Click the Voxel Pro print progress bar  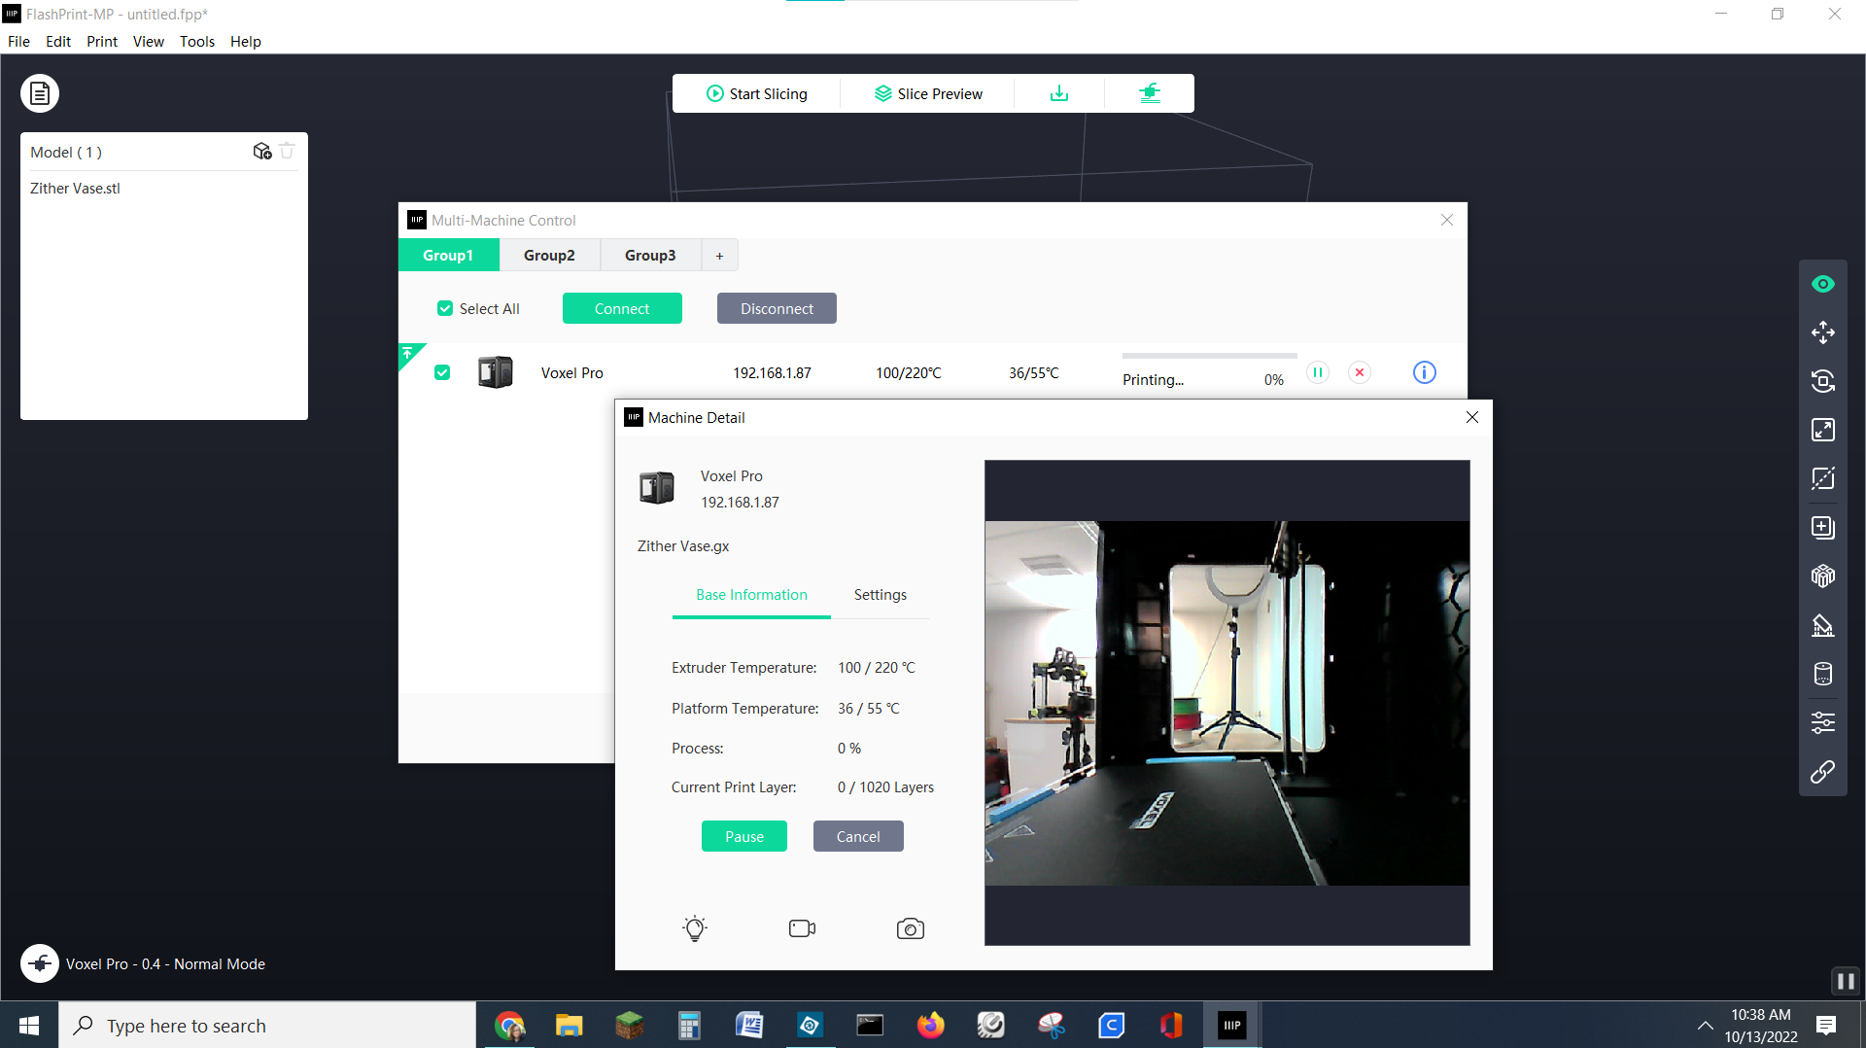point(1209,356)
